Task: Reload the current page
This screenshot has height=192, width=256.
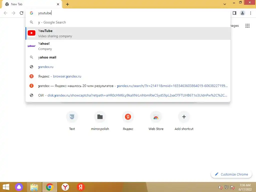Action: click(x=21, y=13)
